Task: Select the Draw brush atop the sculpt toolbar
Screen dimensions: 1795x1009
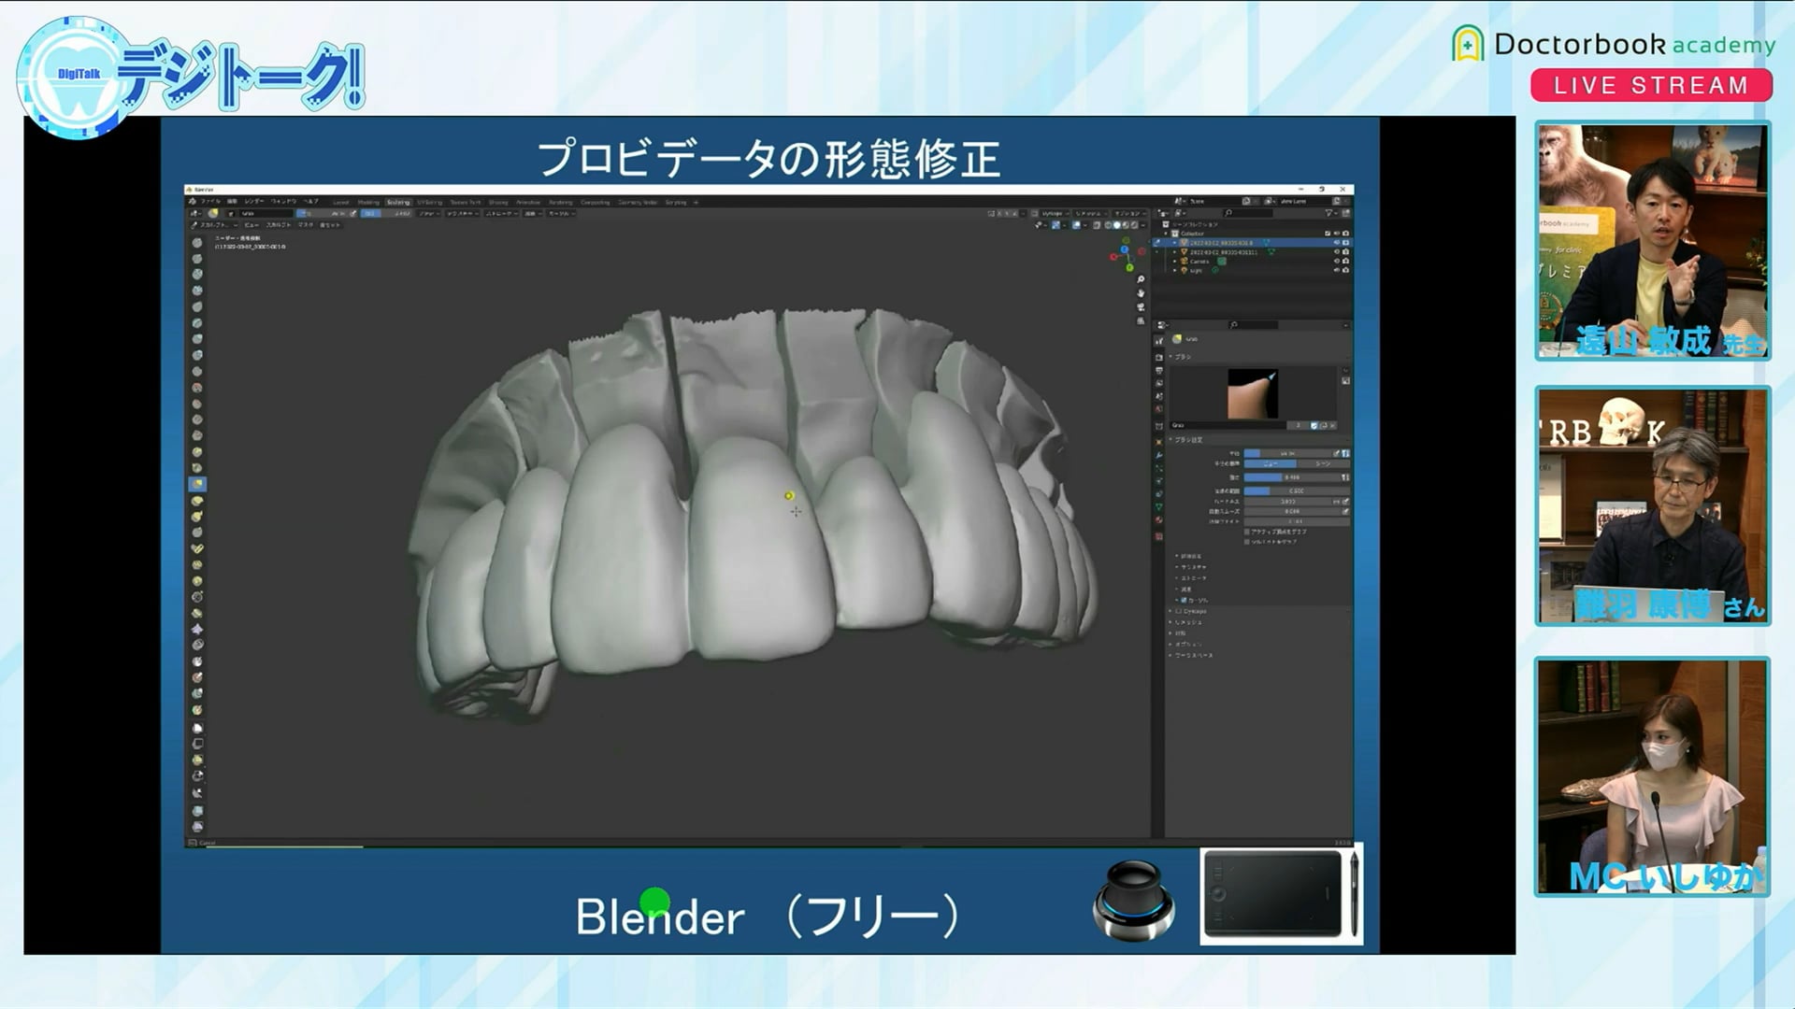Action: pos(197,242)
